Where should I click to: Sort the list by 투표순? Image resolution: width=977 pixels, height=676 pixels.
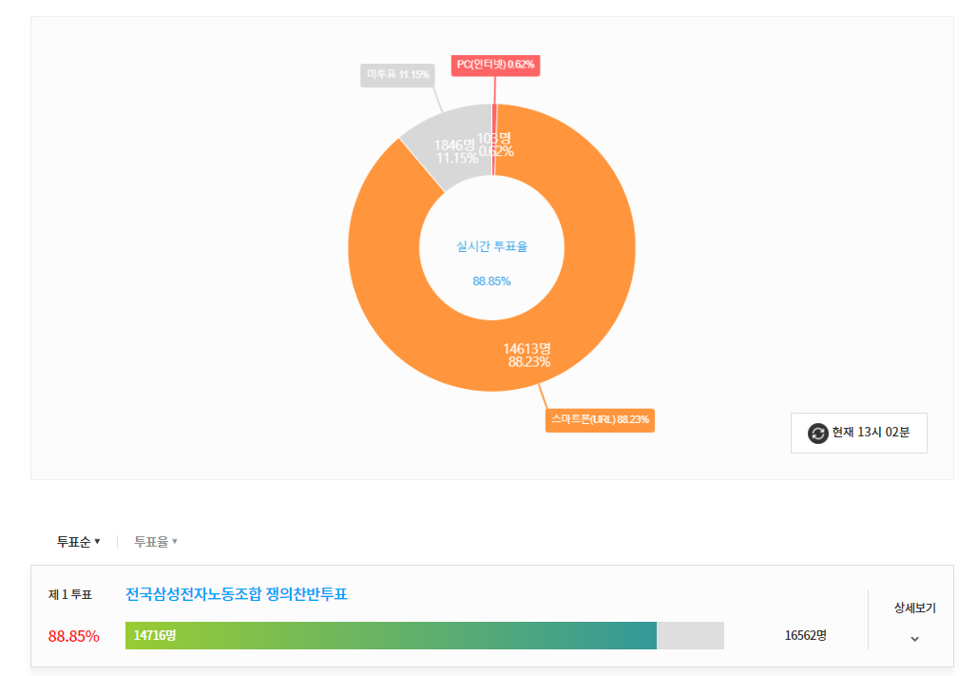pos(78,542)
